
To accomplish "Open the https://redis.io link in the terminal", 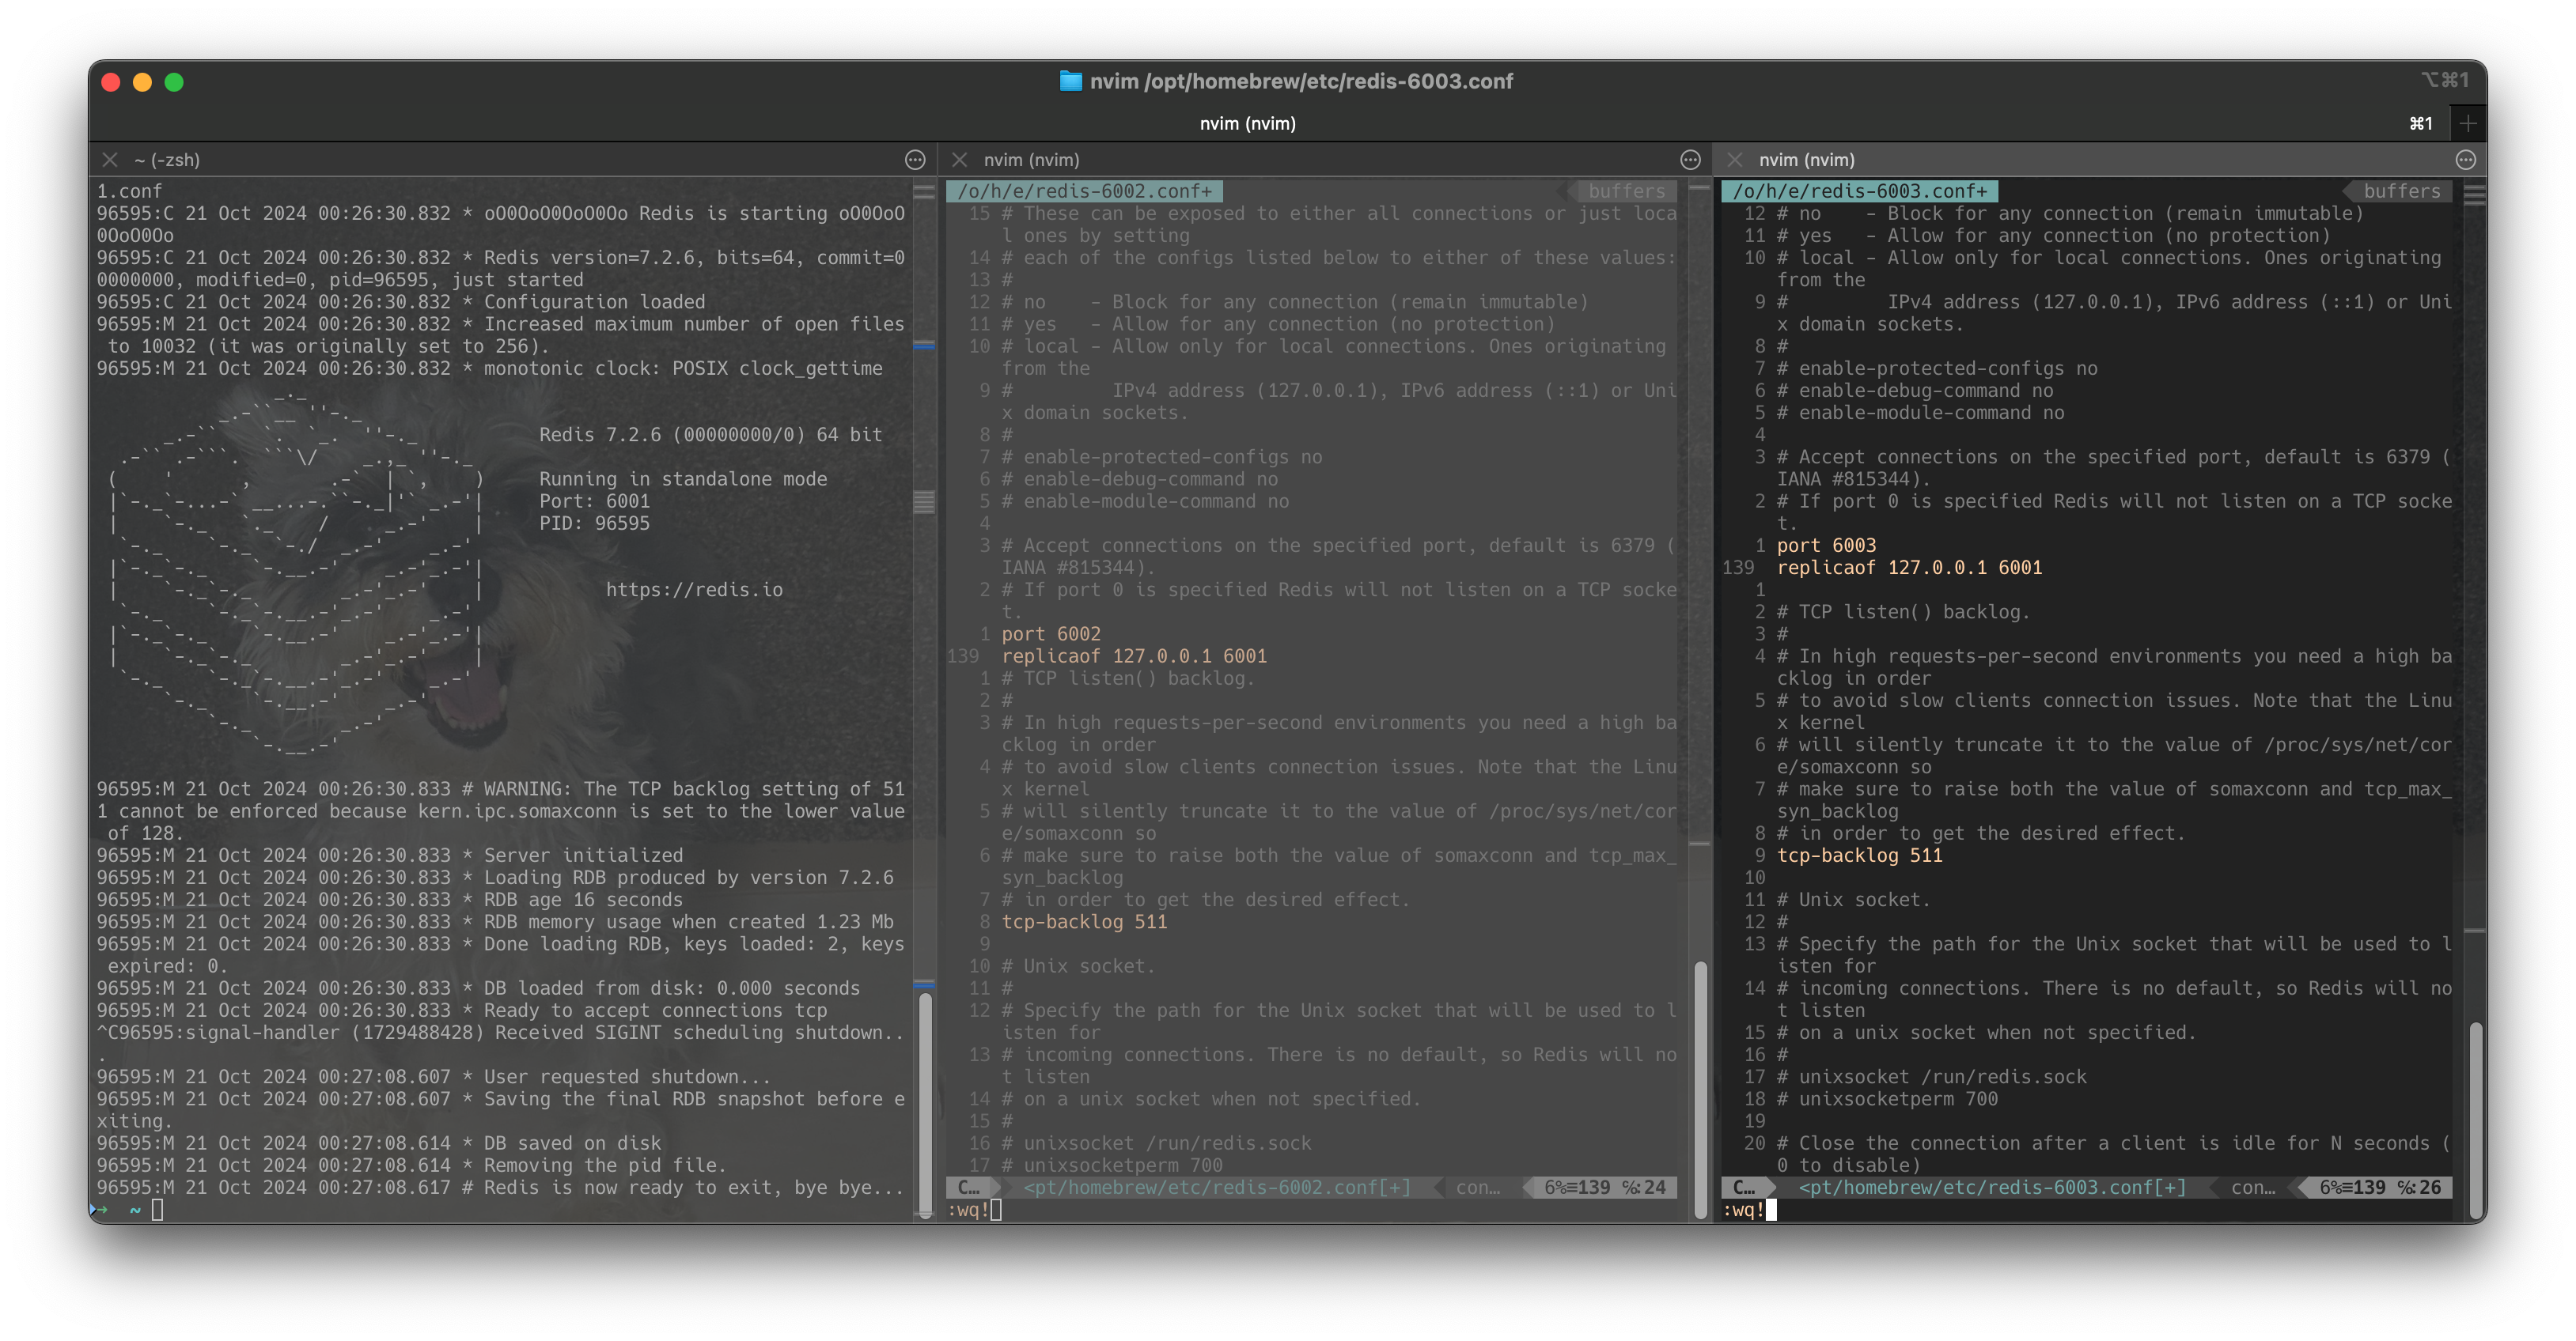I will (693, 590).
